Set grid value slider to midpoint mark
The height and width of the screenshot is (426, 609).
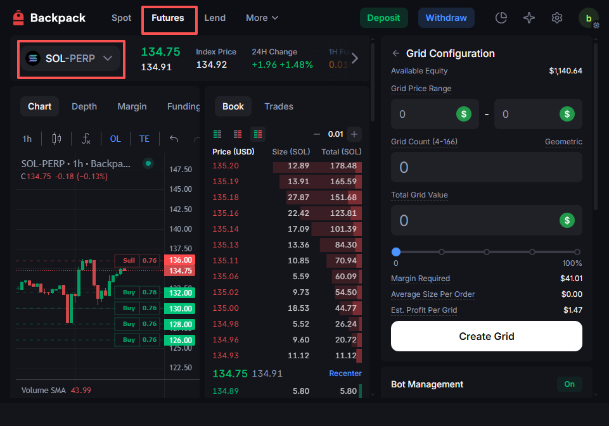pos(487,252)
